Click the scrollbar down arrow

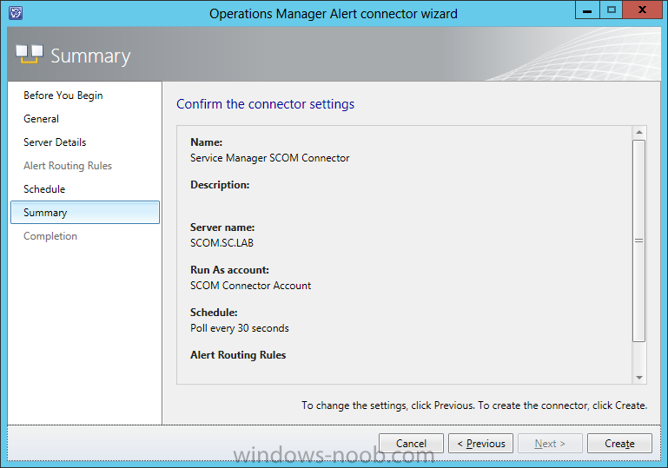pyautogui.click(x=639, y=378)
